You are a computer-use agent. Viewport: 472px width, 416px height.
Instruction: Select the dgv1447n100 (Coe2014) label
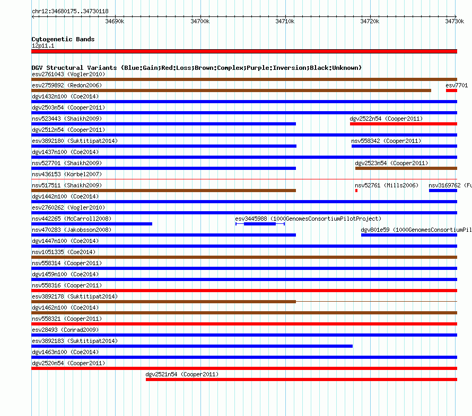65,241
